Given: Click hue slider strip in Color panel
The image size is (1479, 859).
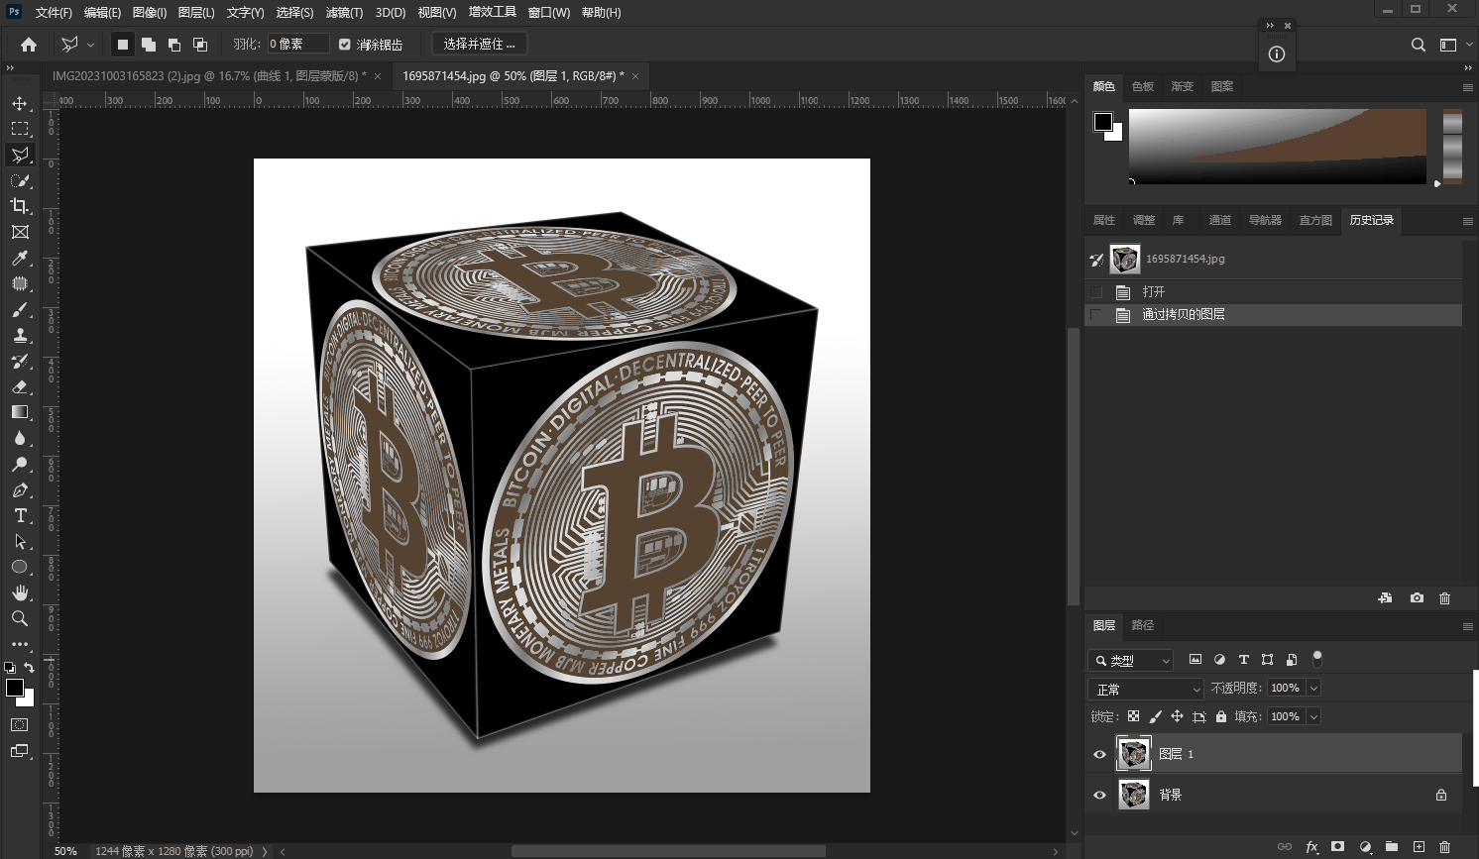Looking at the screenshot, I should [x=1452, y=146].
